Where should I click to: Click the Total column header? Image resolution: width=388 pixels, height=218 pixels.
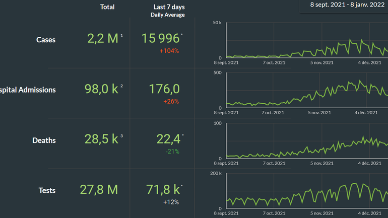click(107, 7)
